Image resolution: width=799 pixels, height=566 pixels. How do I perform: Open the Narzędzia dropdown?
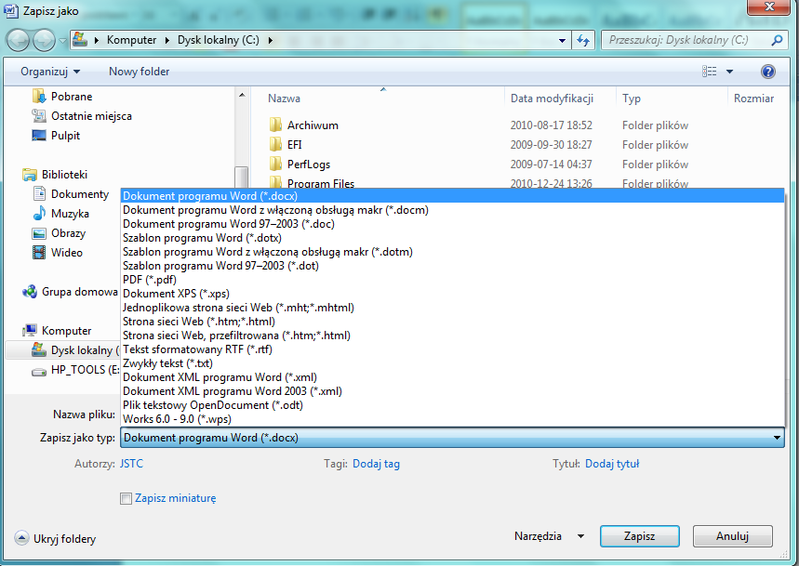pyautogui.click(x=549, y=536)
